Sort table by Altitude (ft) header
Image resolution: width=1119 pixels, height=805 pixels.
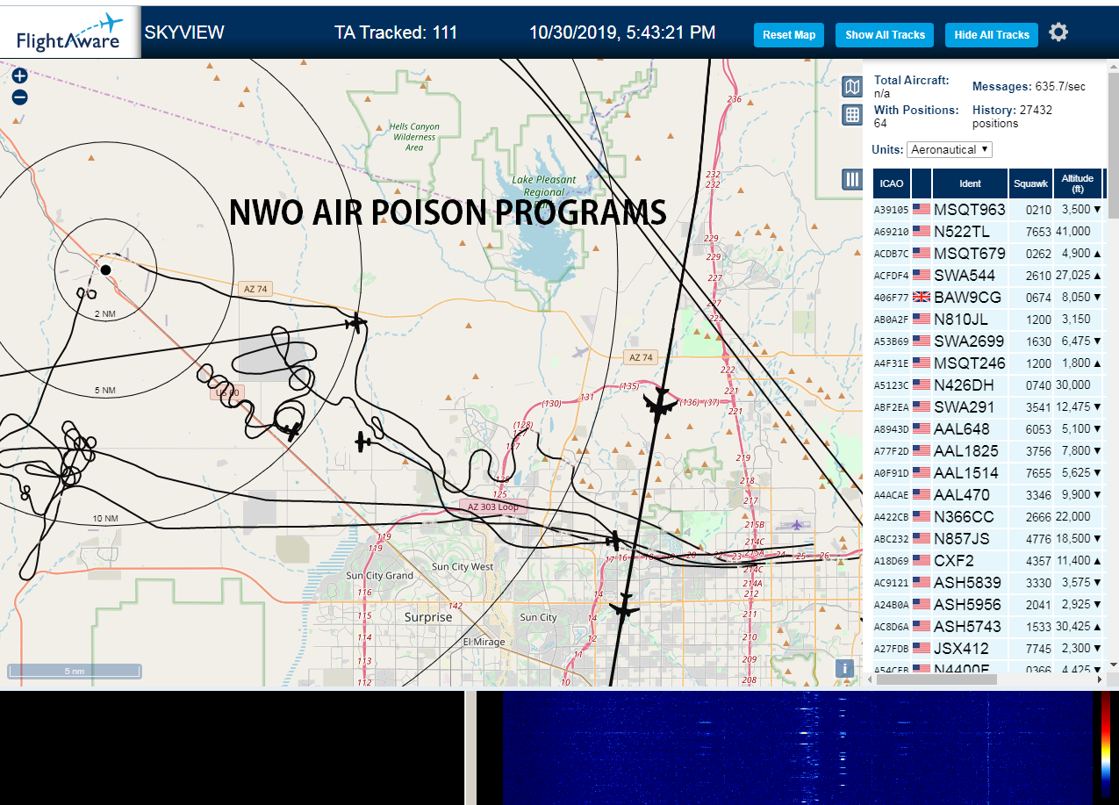(x=1077, y=183)
